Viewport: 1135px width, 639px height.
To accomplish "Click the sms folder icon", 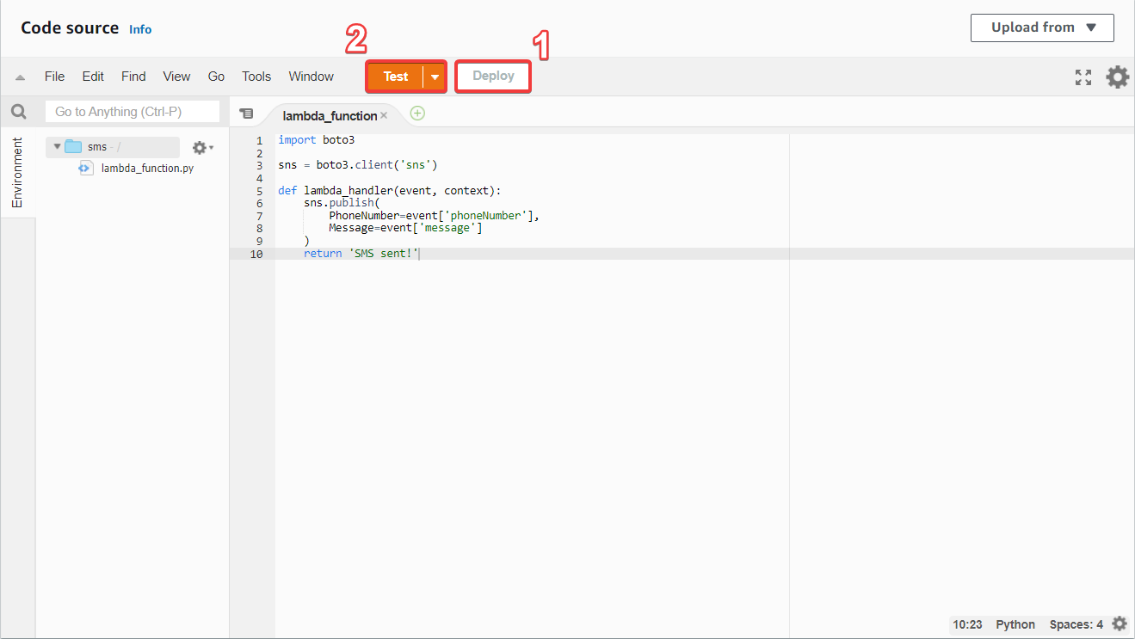I will pos(73,146).
